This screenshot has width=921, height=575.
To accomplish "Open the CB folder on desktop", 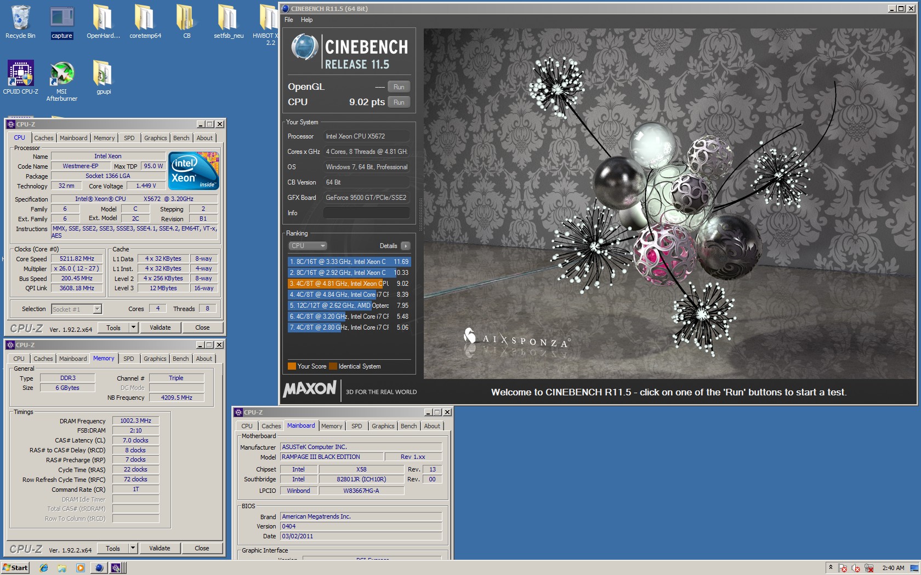I will point(186,22).
